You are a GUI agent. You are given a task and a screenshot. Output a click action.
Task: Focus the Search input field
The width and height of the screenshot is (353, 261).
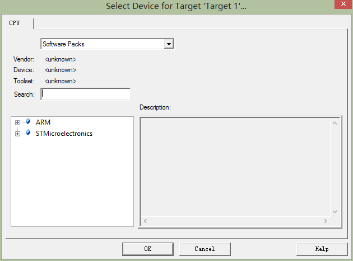[x=86, y=94]
